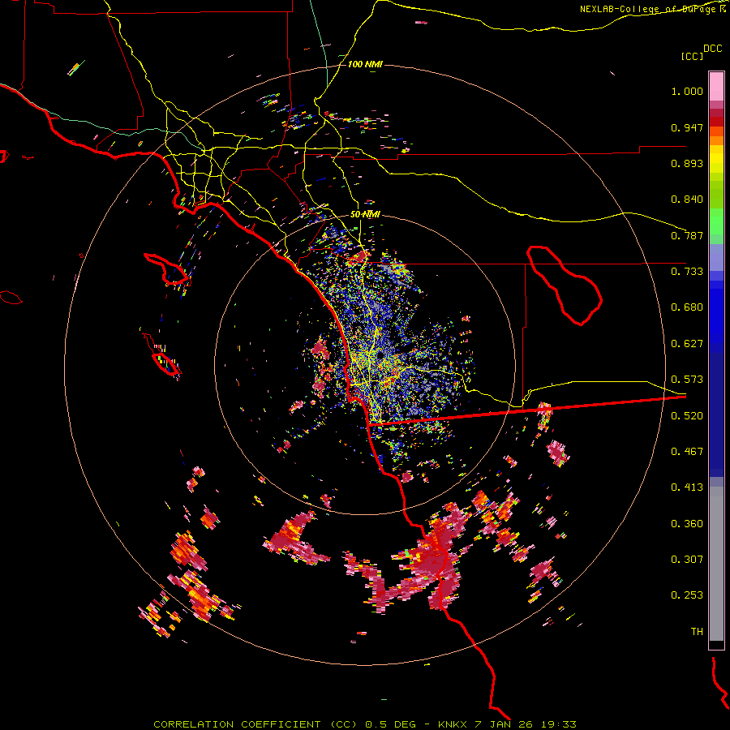
Task: Click the 0.680 color scale value
Action: pos(687,307)
